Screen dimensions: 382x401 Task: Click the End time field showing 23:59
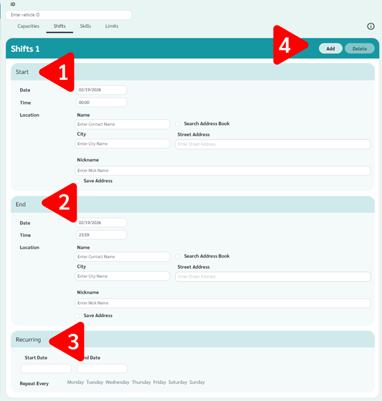click(x=101, y=235)
